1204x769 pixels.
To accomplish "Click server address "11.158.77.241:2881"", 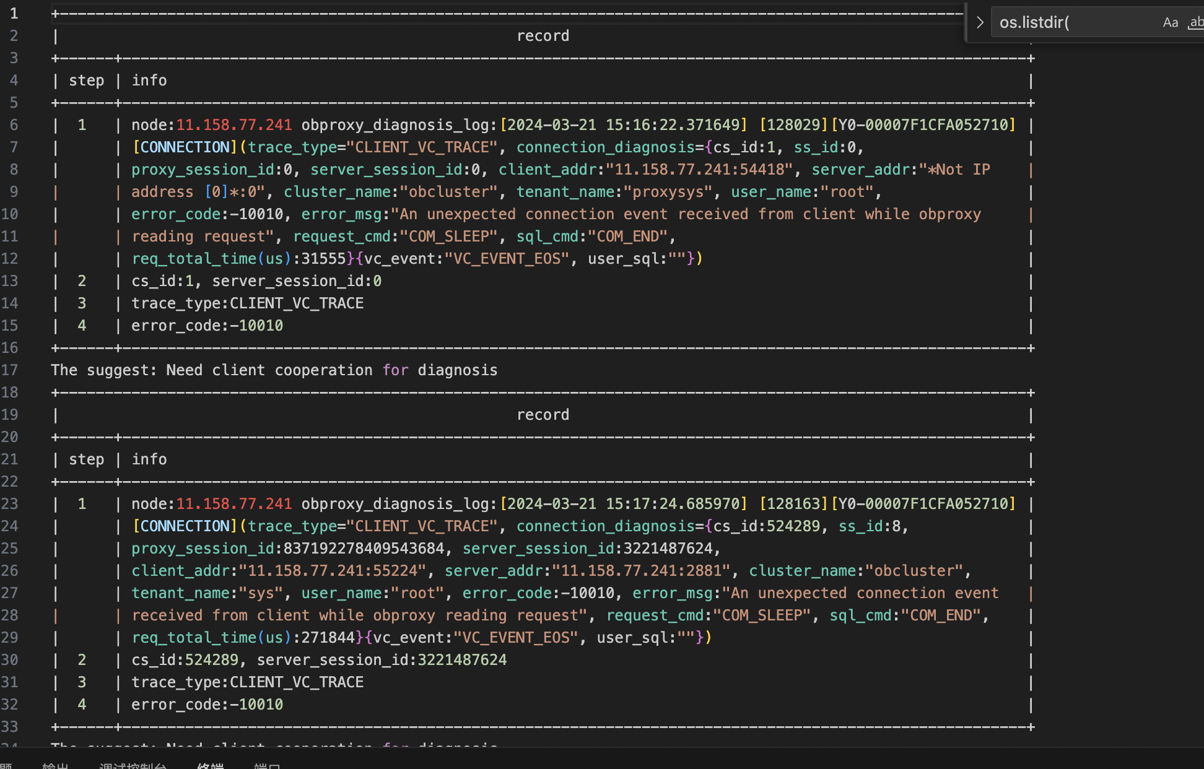I will coord(641,571).
